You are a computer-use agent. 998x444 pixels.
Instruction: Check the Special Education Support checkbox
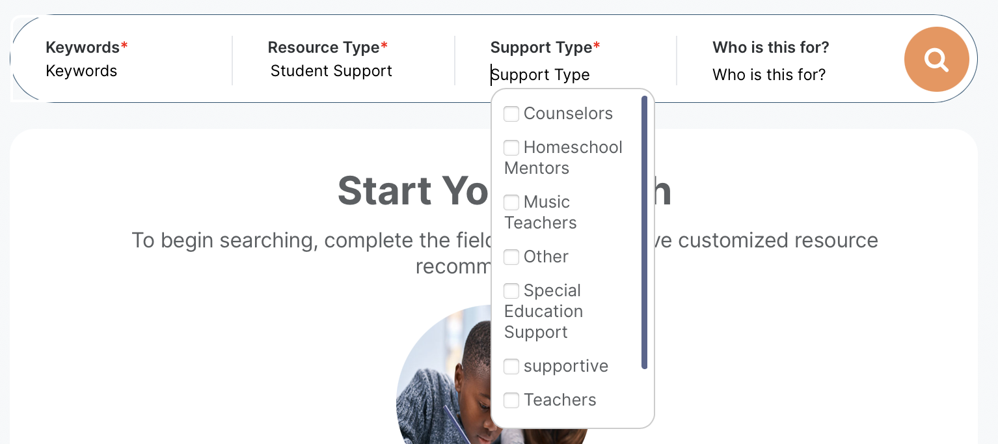point(511,291)
